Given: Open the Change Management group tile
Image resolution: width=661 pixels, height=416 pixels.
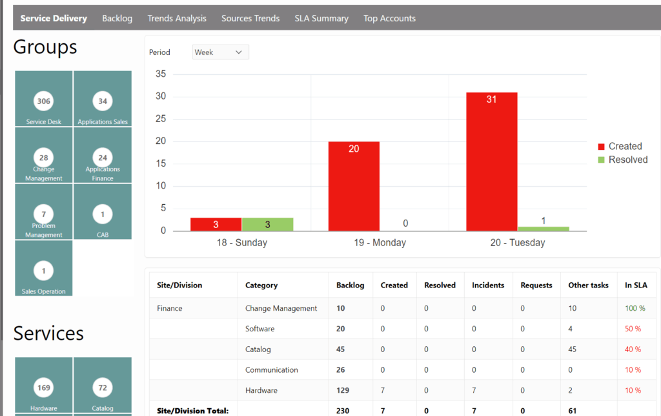Looking at the screenshot, I should [43, 155].
